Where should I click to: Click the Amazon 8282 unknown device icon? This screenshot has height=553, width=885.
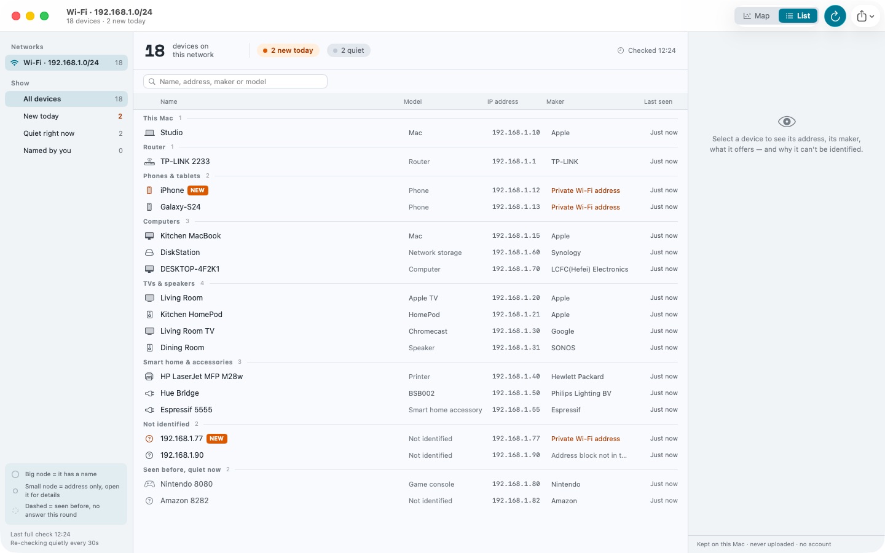(149, 501)
